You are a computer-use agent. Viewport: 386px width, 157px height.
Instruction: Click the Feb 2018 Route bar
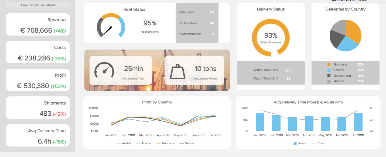(x=276, y=123)
